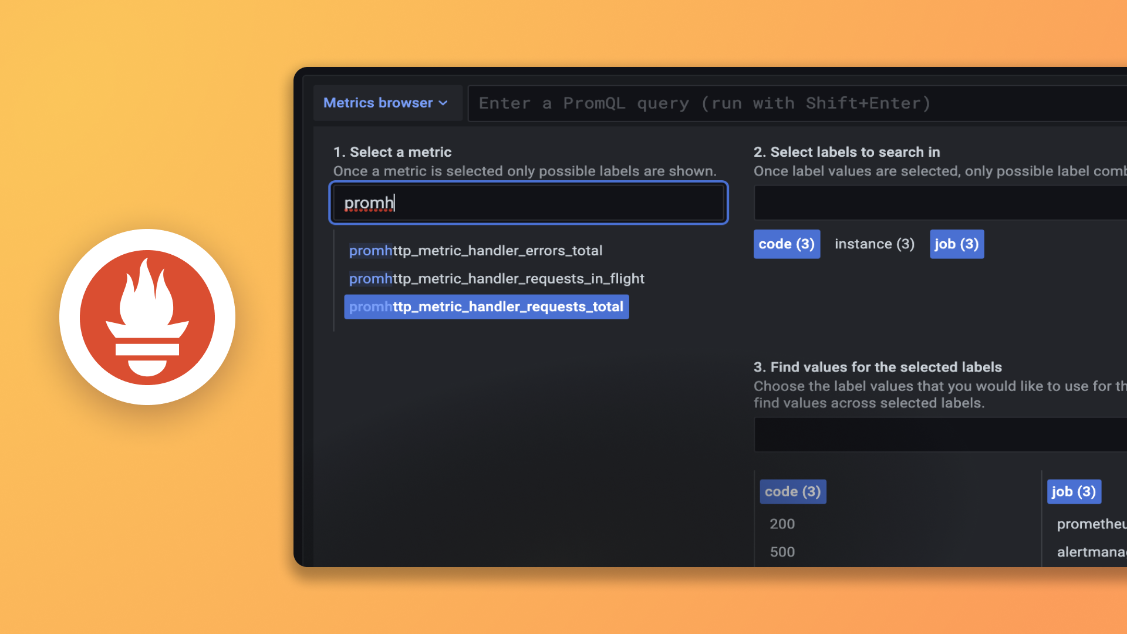Enable the instance (3) label selection

(874, 244)
